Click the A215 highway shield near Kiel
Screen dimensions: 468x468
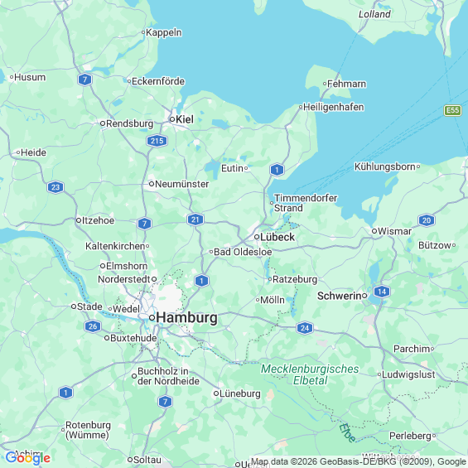[157, 141]
